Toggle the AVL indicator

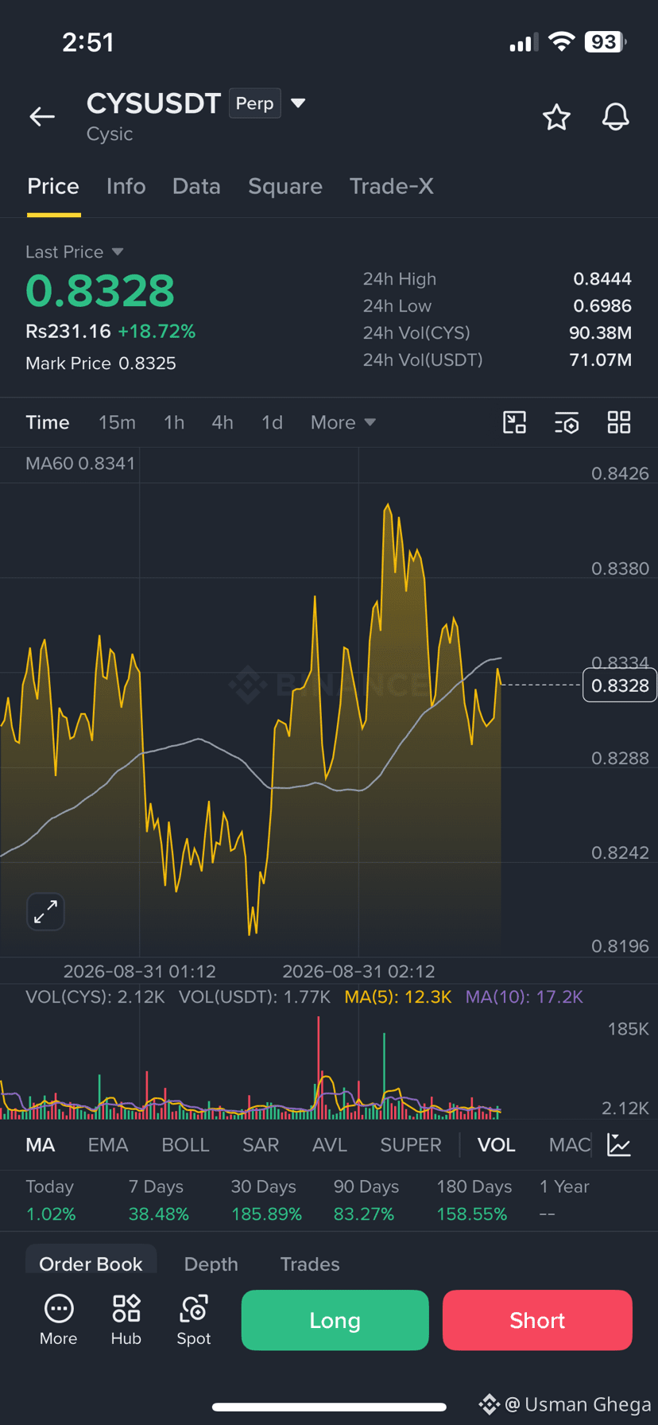pos(330,1145)
